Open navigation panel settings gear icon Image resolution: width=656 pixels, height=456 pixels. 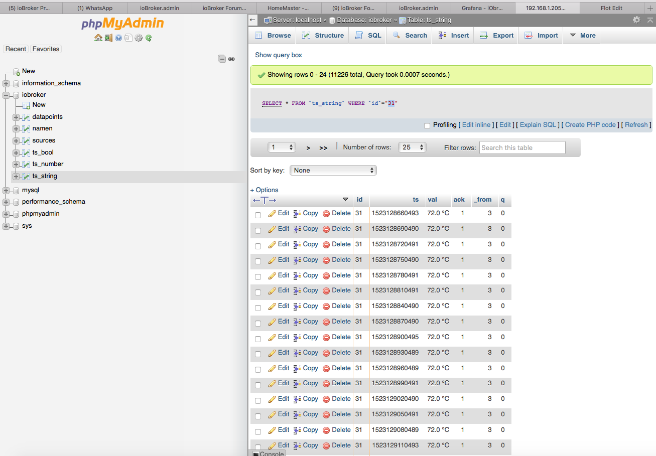coord(139,38)
